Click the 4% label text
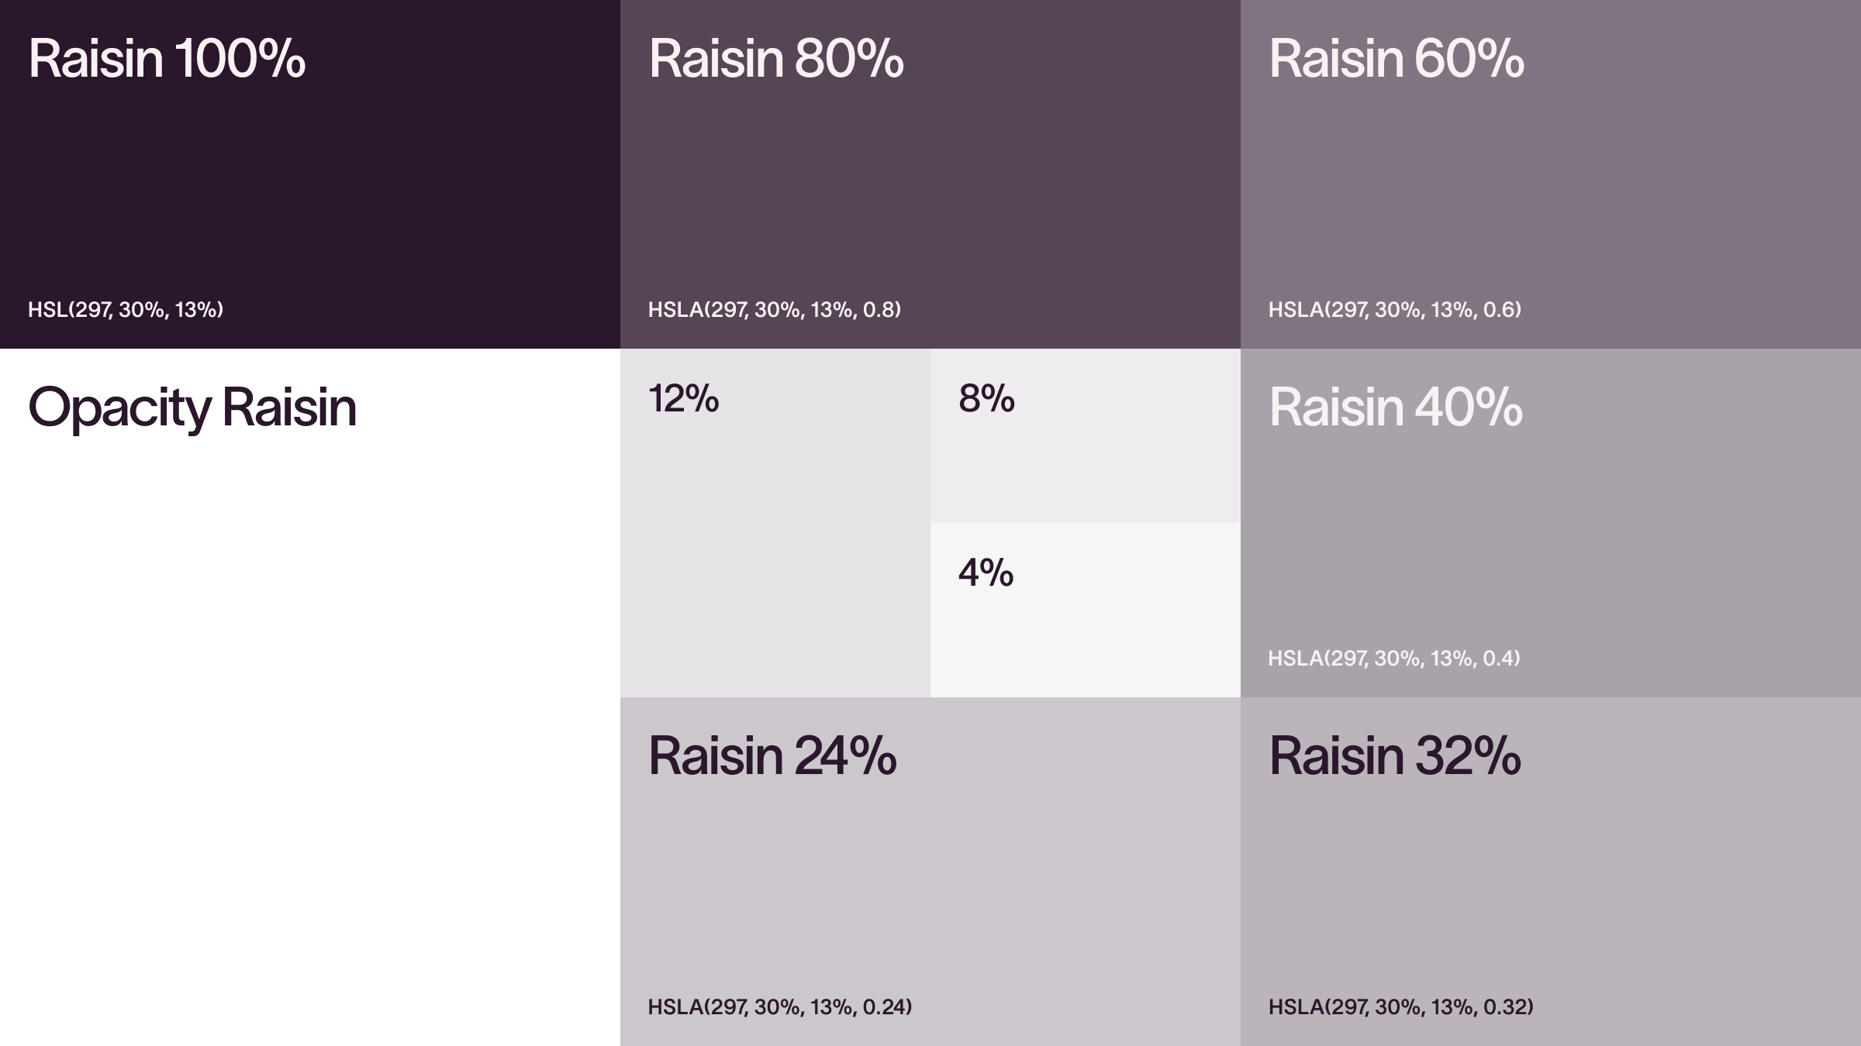 click(986, 573)
